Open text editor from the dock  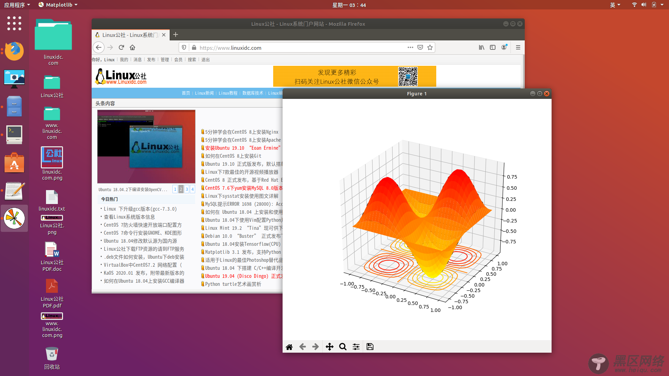pyautogui.click(x=14, y=190)
